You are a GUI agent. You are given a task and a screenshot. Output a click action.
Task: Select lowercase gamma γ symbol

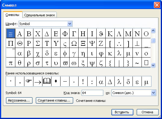click(74, 53)
